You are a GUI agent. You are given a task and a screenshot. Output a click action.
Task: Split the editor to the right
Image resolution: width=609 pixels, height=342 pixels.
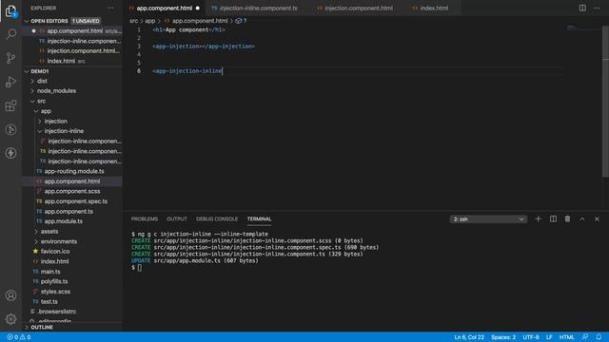pos(582,8)
